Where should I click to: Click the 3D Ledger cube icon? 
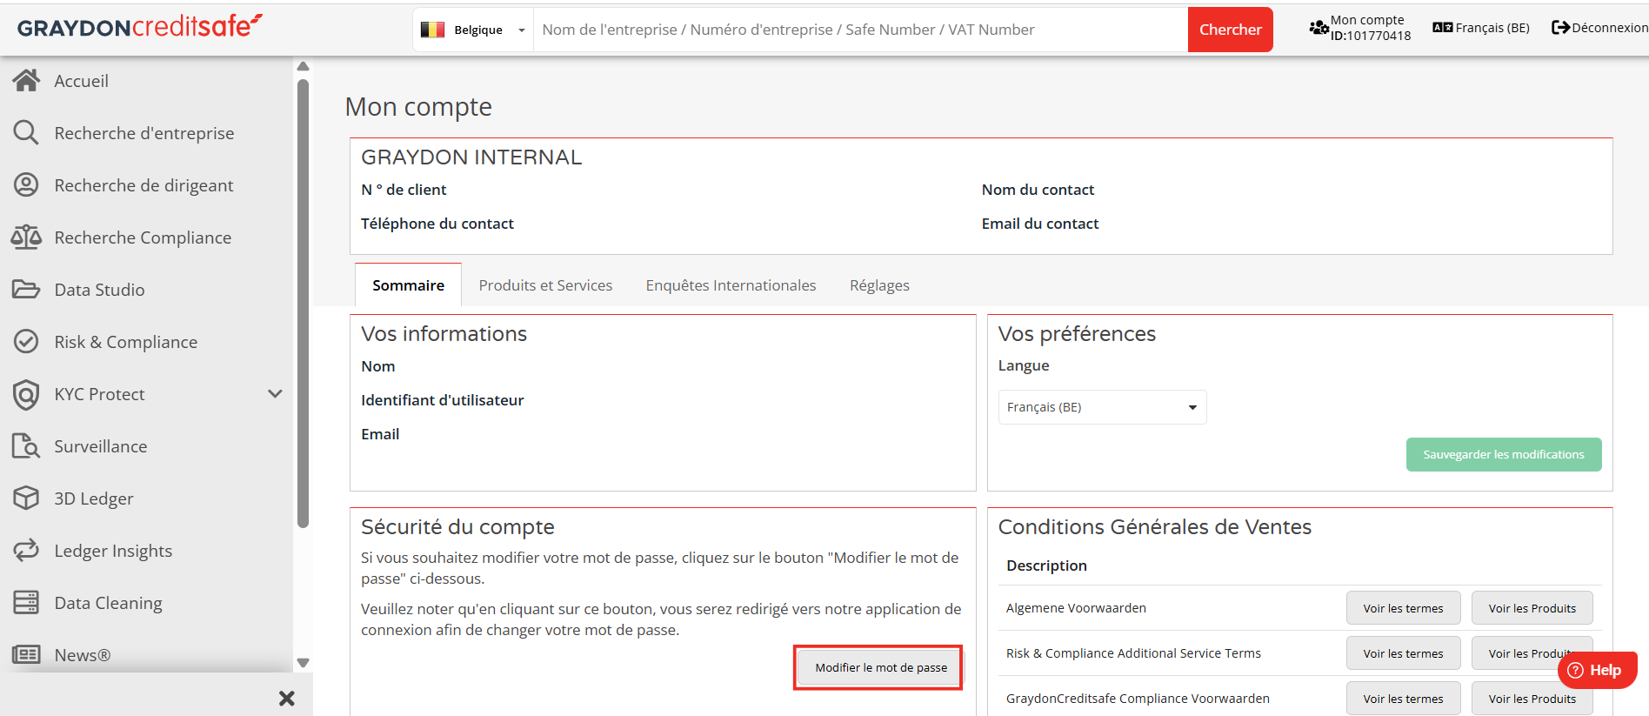click(26, 499)
